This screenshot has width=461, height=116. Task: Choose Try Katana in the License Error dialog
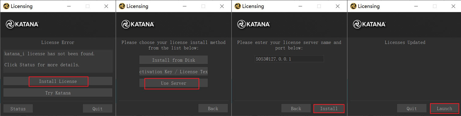[x=58, y=93]
